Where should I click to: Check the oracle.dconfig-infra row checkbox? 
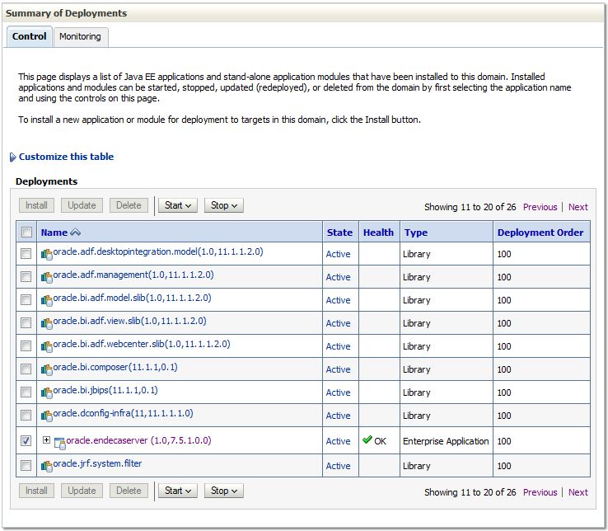coord(26,415)
